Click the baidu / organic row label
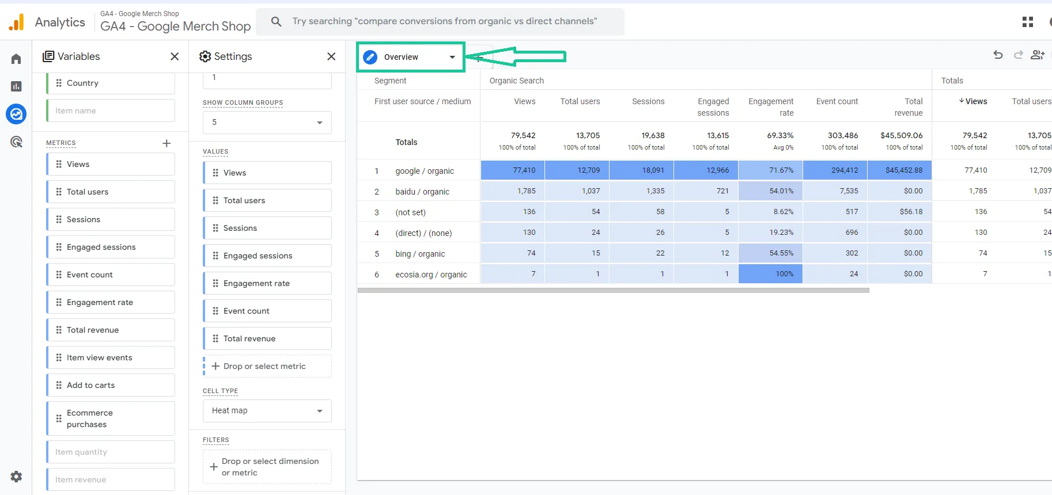Viewport: 1052px width, 495px height. [x=422, y=192]
